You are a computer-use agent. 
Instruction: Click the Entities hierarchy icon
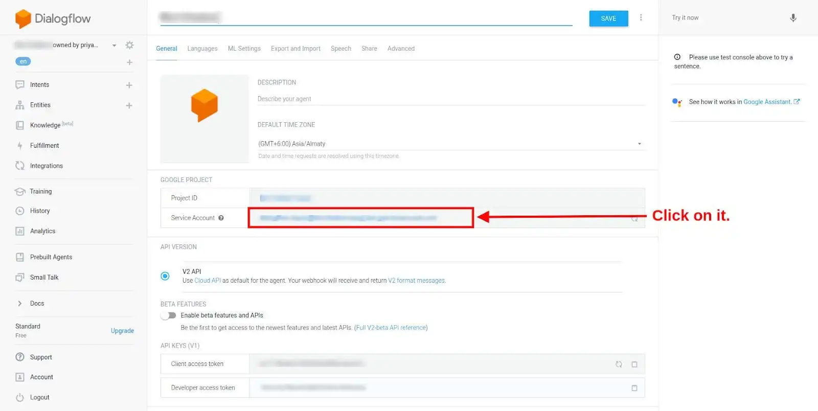20,105
